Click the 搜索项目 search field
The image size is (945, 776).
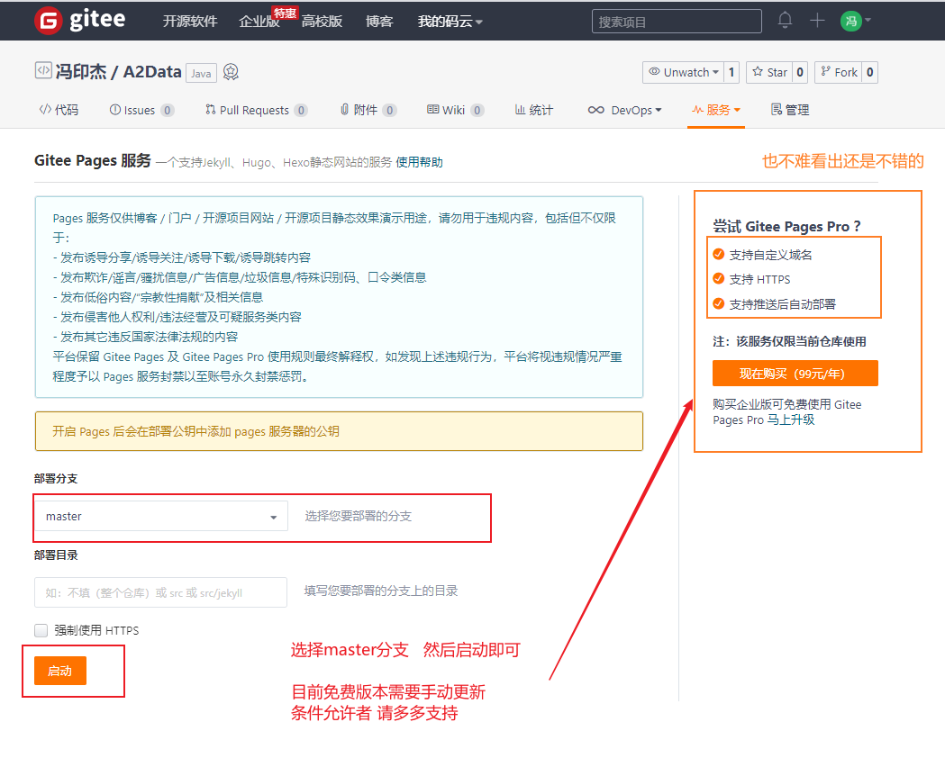coord(677,22)
